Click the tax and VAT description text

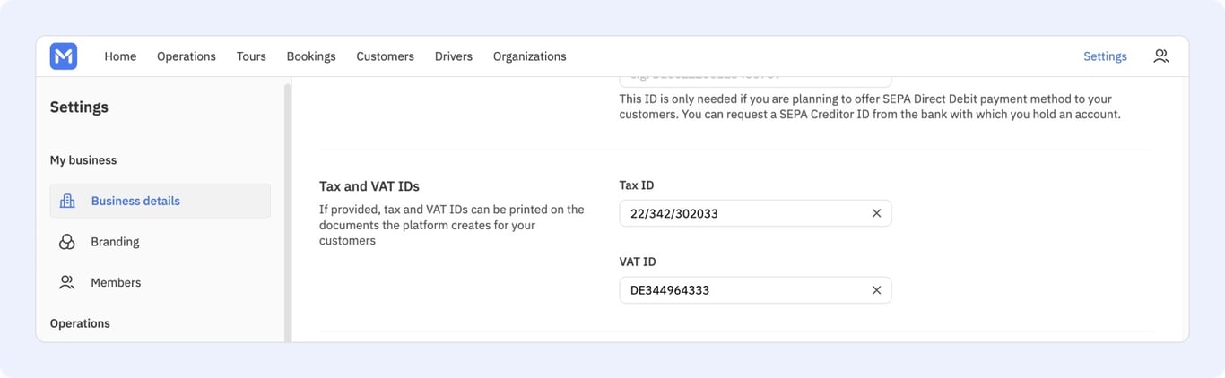coord(452,225)
